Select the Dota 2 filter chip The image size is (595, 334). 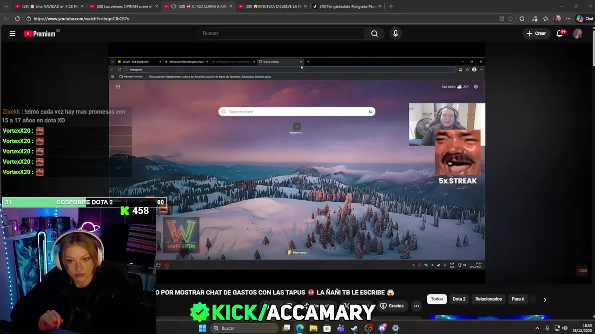pos(459,299)
